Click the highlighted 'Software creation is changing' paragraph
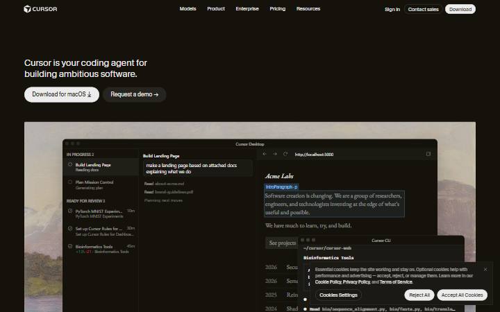 [334, 204]
